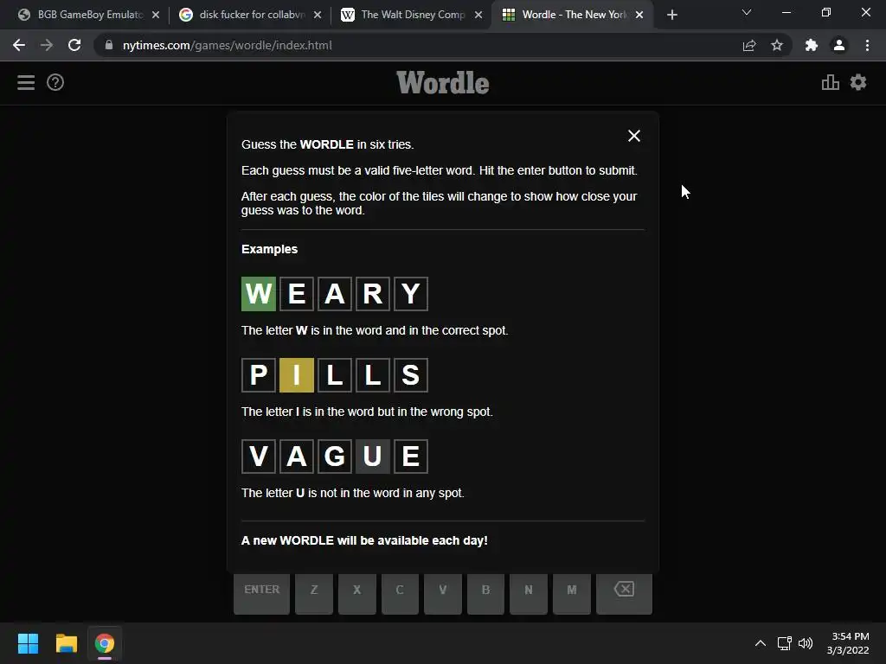Bookmark this page with the star

(777, 45)
